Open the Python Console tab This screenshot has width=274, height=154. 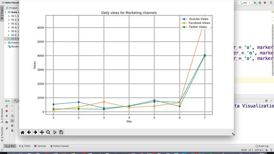coord(60,146)
